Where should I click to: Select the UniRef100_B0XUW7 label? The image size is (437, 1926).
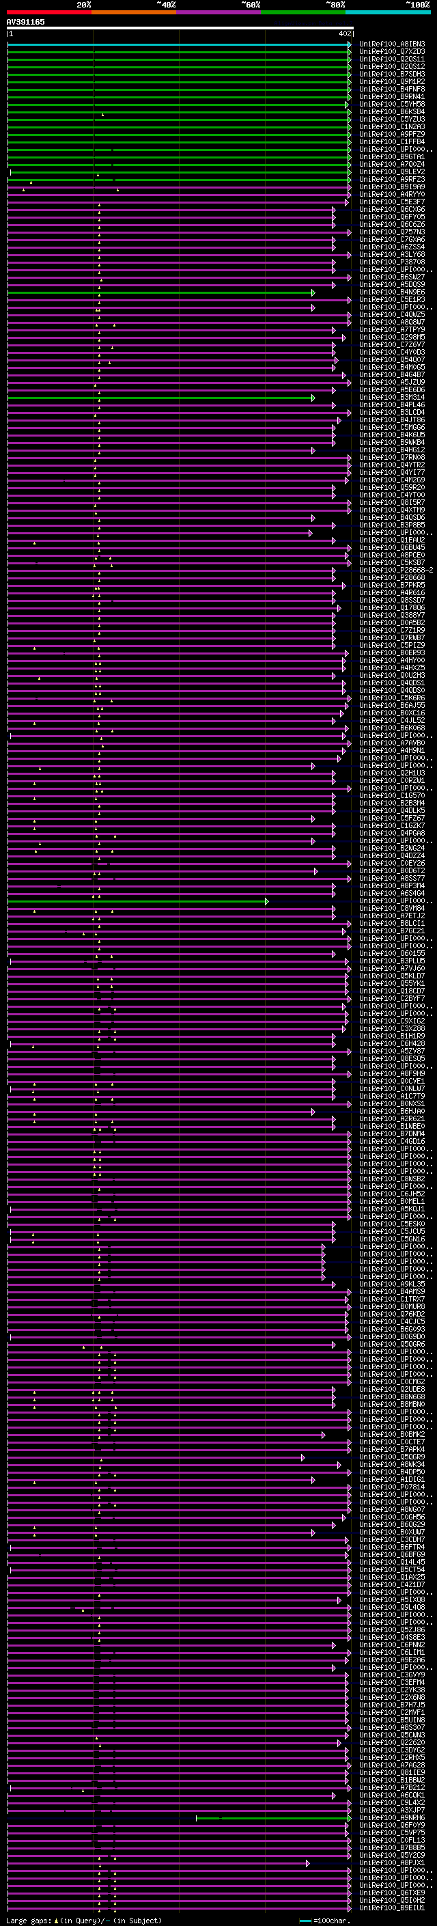(x=392, y=1532)
